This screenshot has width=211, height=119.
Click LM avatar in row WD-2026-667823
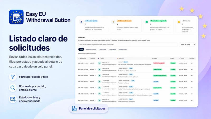[x=99, y=88]
